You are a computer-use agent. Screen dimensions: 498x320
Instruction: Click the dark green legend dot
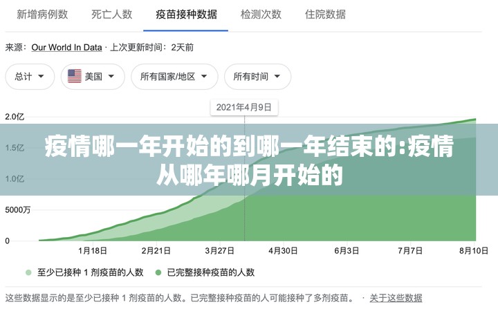pos(158,272)
